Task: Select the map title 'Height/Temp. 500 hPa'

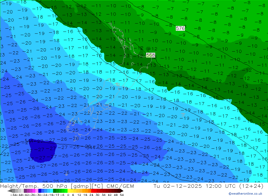Action: (x=34, y=186)
